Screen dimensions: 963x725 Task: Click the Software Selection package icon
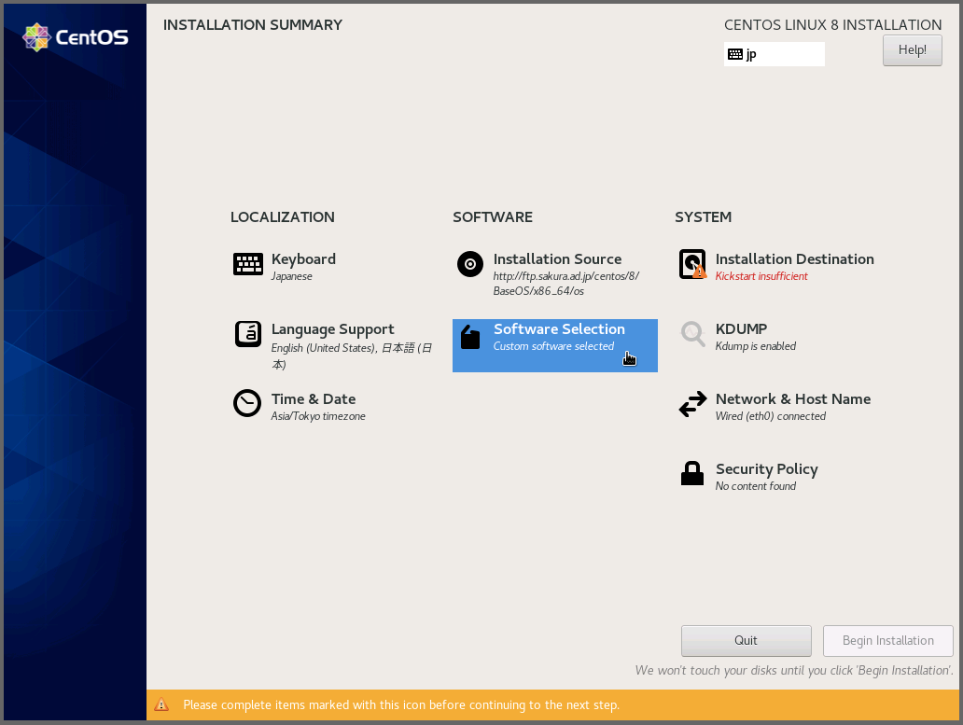(x=470, y=336)
